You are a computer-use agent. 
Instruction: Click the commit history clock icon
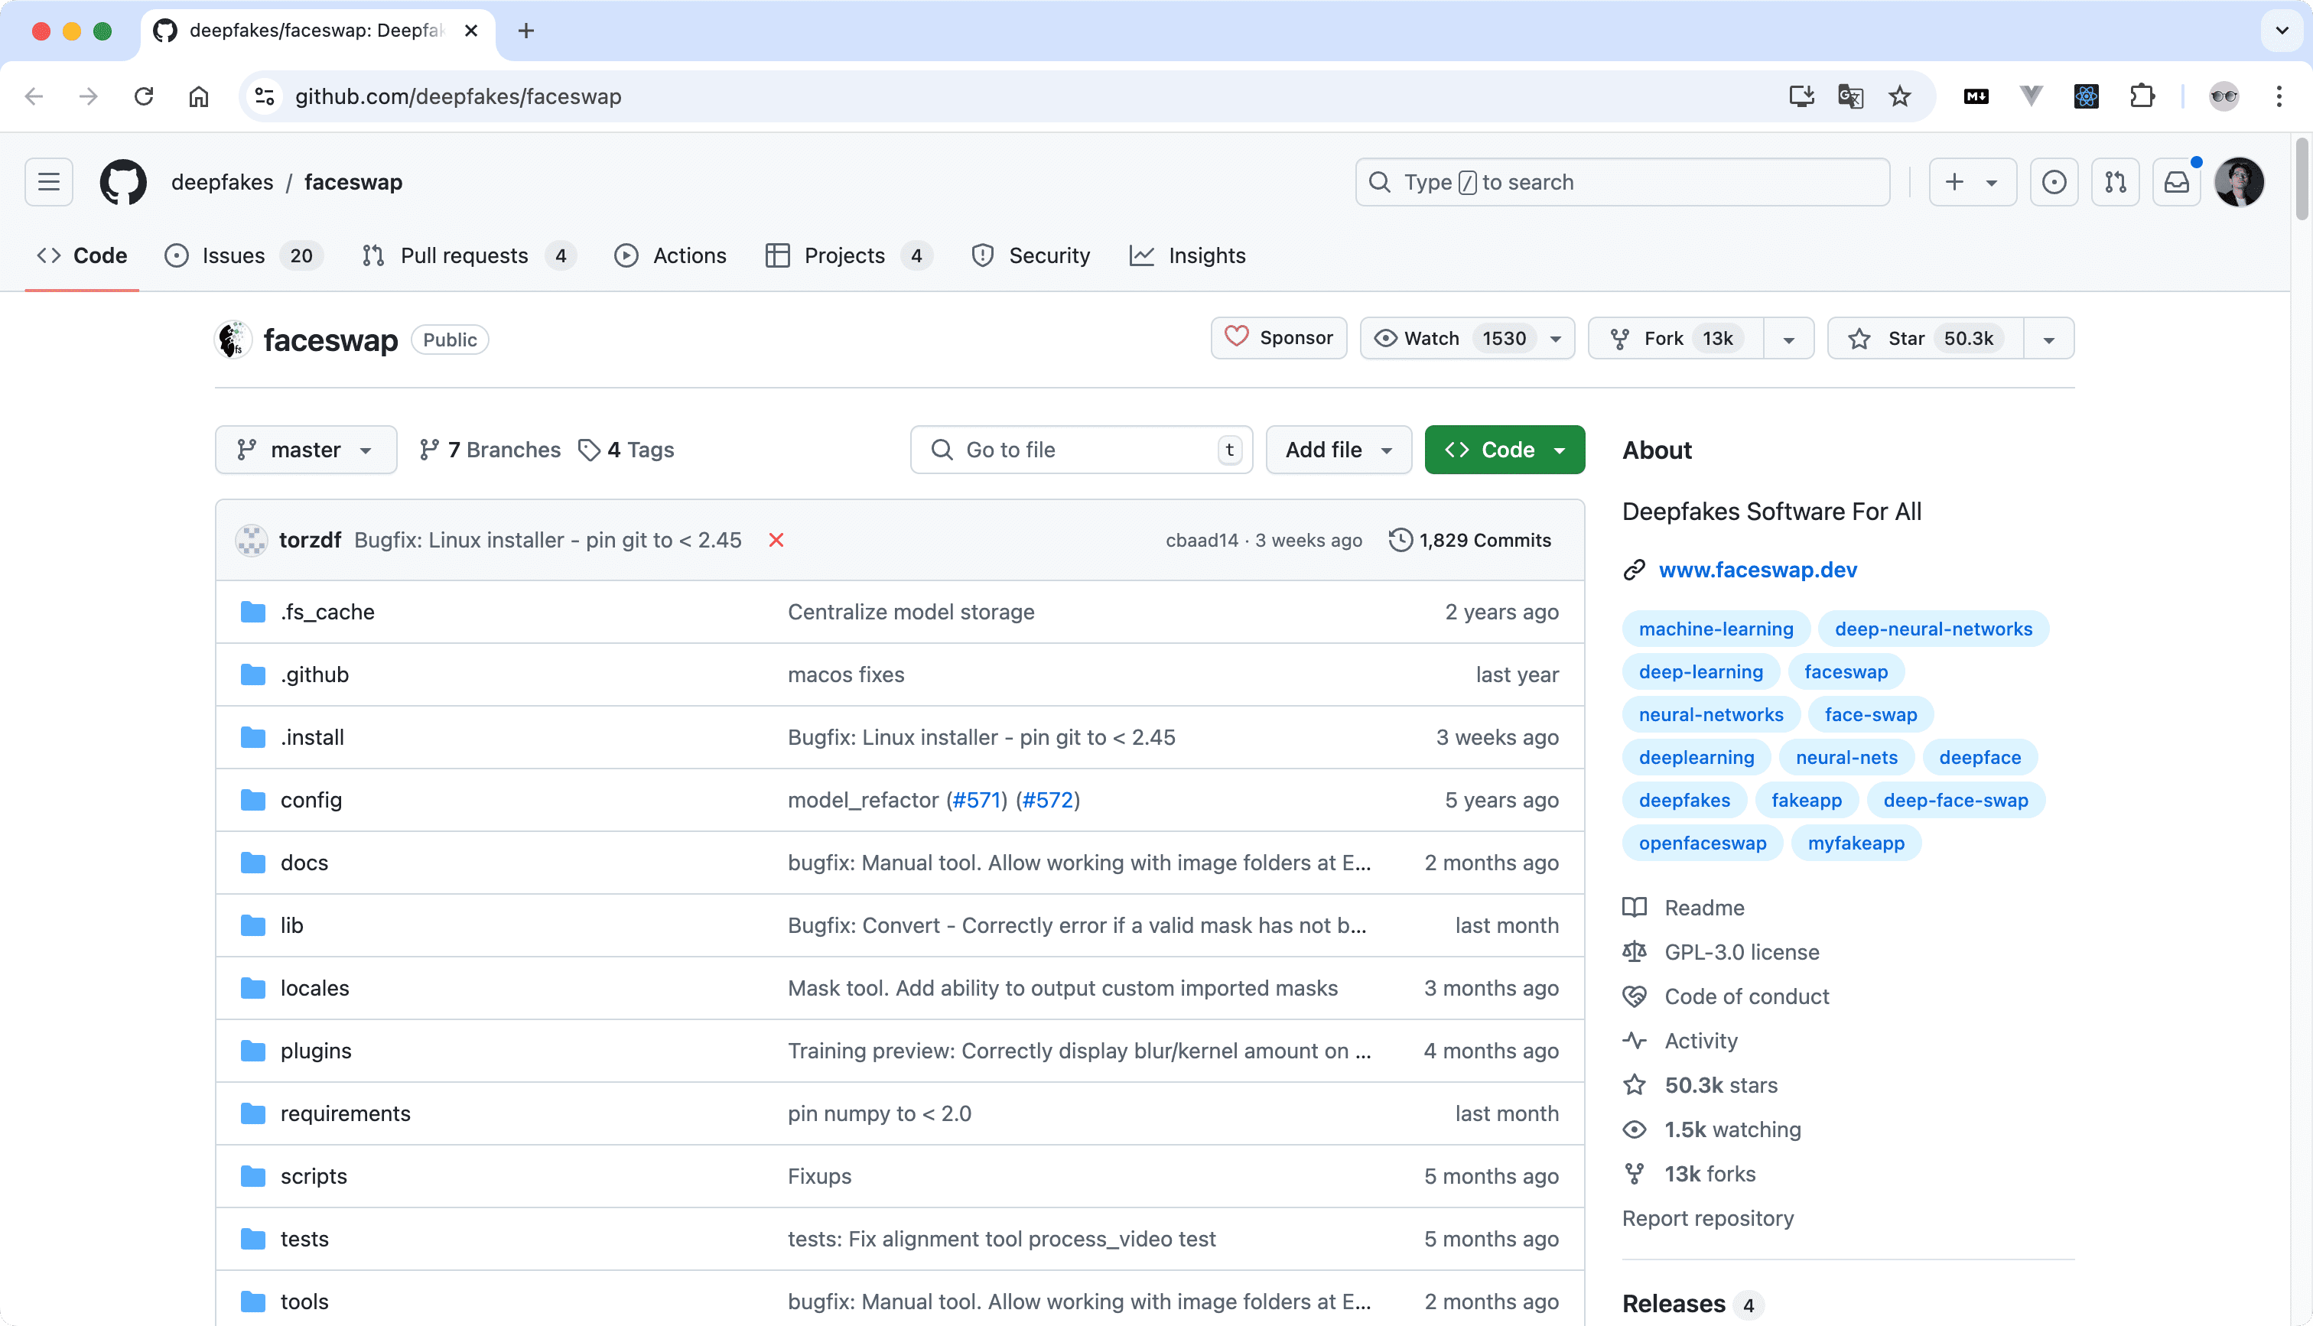point(1400,539)
